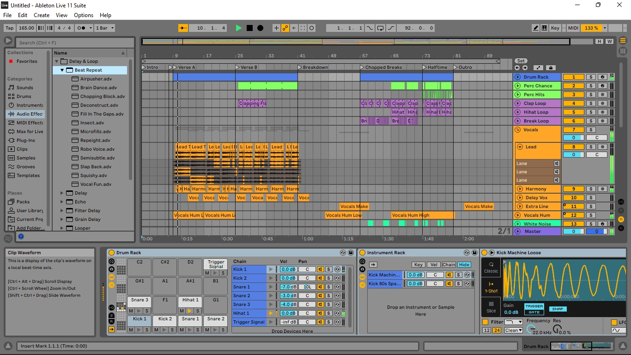This screenshot has height=355, width=631.
Task: Click the Tap tempo button
Action: (x=9, y=28)
